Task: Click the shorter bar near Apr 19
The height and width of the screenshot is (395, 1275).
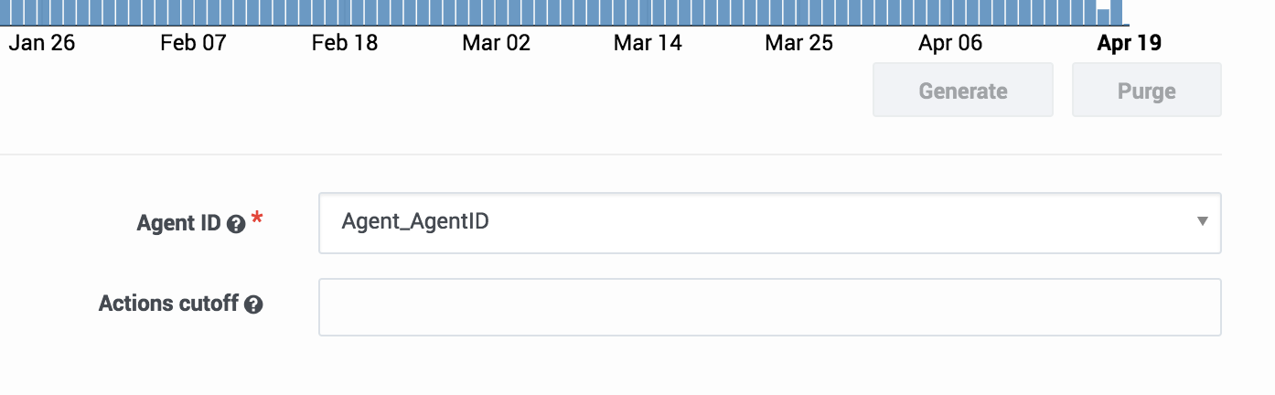Action: coord(1103,16)
